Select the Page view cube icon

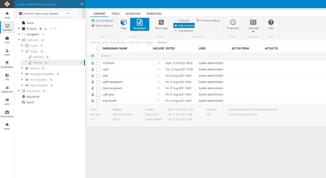pos(124,22)
